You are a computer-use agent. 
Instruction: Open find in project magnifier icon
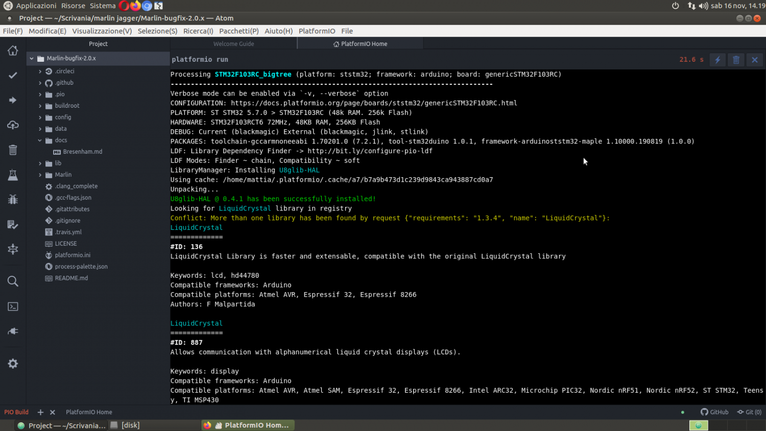tap(13, 281)
